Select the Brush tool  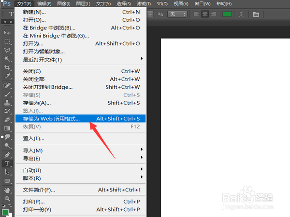pyautogui.click(x=7, y=95)
